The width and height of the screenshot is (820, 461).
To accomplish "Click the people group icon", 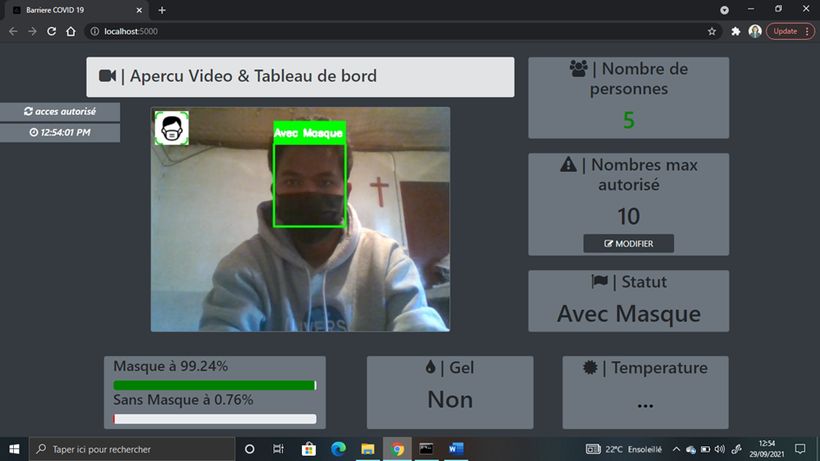I will tap(579, 69).
